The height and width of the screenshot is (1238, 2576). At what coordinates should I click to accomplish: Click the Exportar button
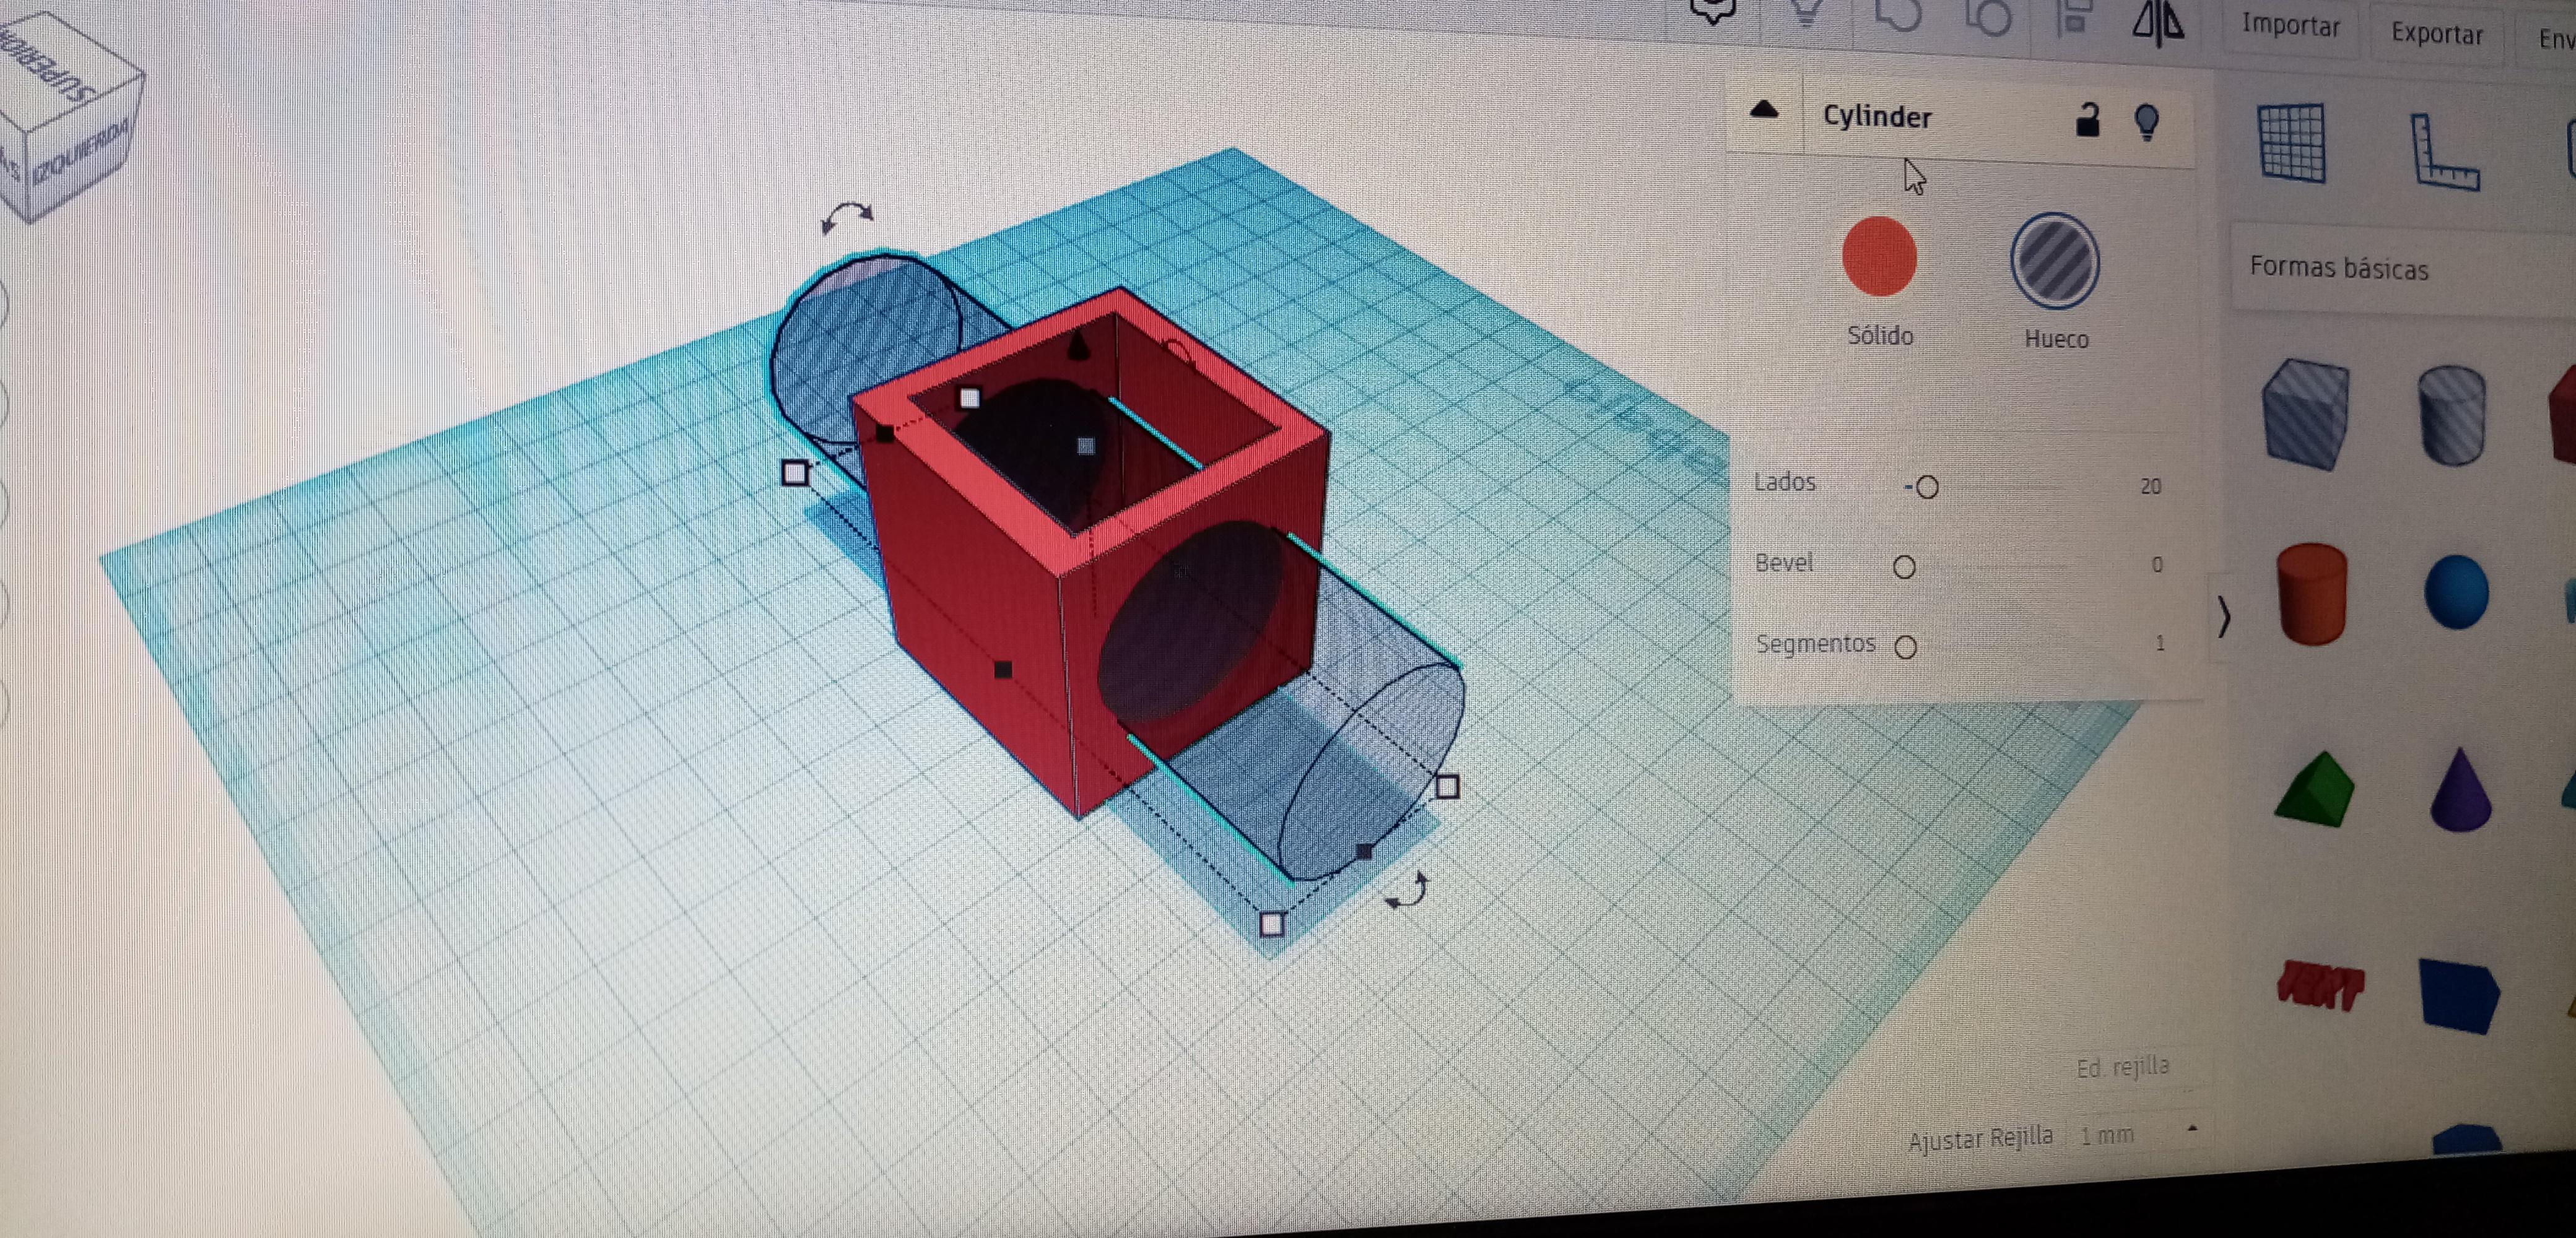pyautogui.click(x=2436, y=34)
